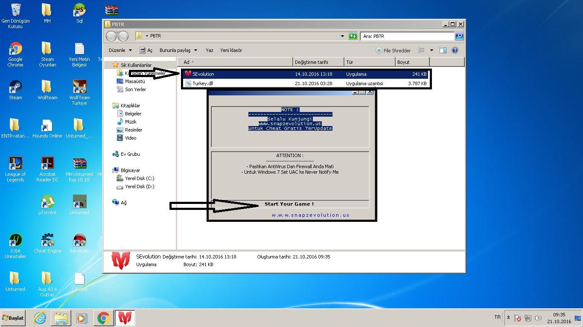Click the Başlat start button

pos(13,318)
